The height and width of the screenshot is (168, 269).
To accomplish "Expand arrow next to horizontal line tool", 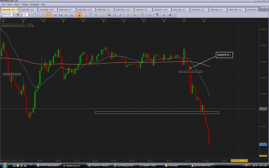I will [x=131, y=15].
